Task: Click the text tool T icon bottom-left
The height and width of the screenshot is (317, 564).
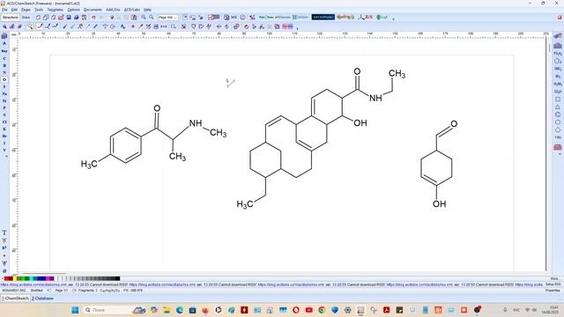Action: tap(4, 232)
